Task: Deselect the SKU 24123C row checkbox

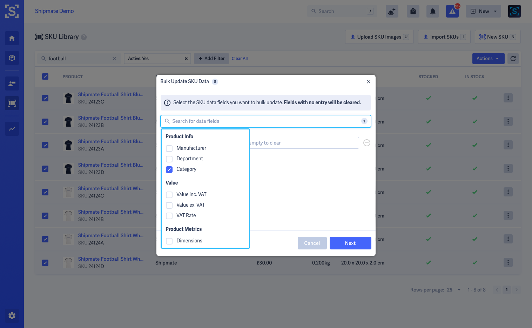Action: (x=45, y=98)
